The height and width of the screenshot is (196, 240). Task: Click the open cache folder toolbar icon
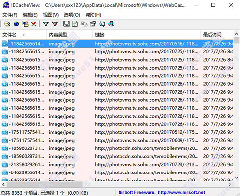pyautogui.click(x=7, y=24)
